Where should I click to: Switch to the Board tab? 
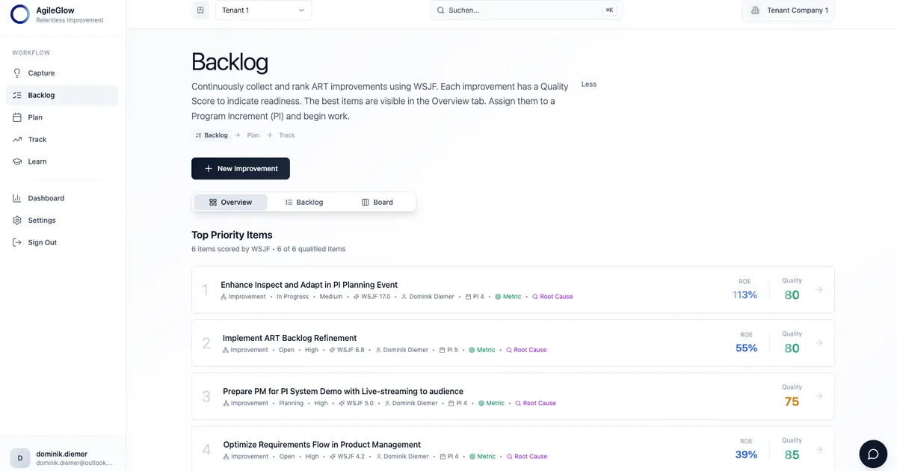377,202
